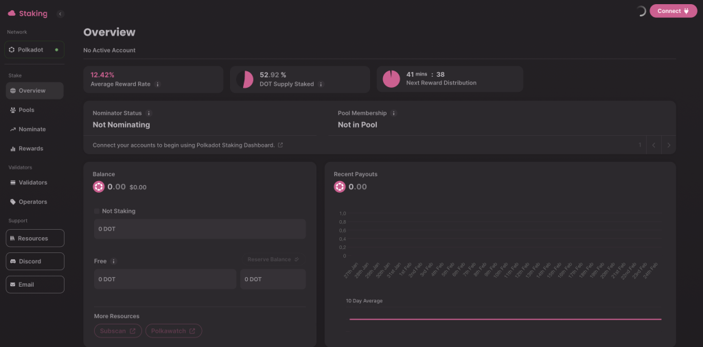The image size is (703, 347).
Task: Open external link icon after Staking Dashboard text
Action: [280, 145]
